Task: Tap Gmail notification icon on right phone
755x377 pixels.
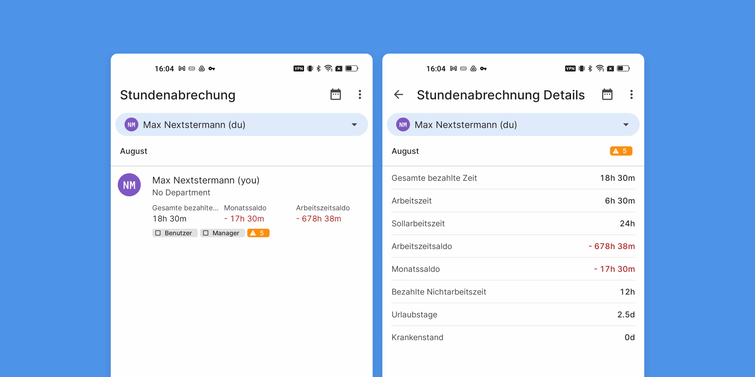Action: tap(454, 68)
